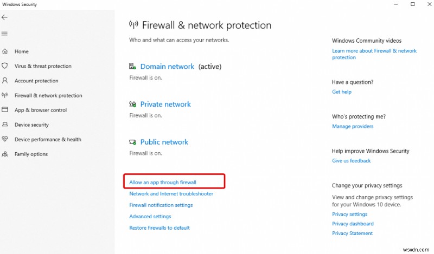Image resolution: width=434 pixels, height=254 pixels.
Task: Open Firewall notification settings
Action: [x=161, y=205]
